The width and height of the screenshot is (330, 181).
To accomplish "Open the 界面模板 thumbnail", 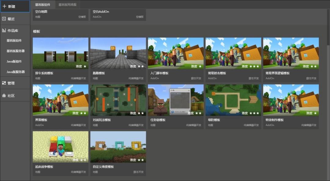I will pos(61,100).
